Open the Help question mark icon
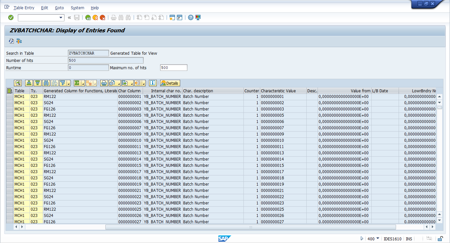This screenshot has height=243, width=450. [x=191, y=17]
